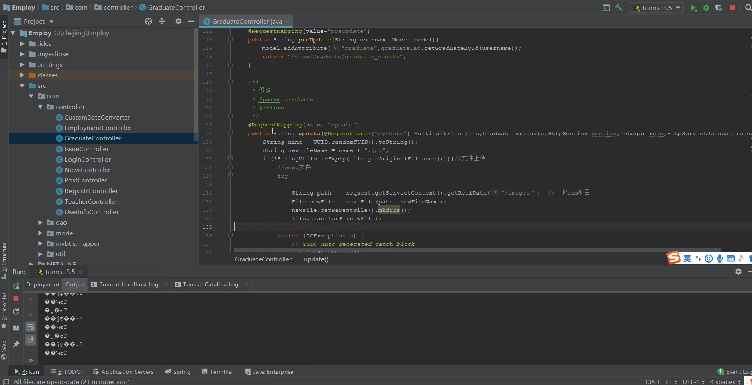Stop the server in Run panel

click(16, 298)
